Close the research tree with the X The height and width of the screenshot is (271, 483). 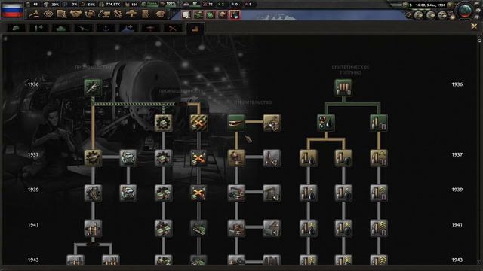474,27
